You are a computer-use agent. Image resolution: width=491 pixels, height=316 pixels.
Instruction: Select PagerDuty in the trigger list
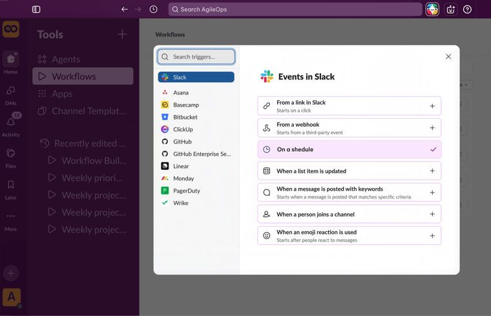pos(196,191)
